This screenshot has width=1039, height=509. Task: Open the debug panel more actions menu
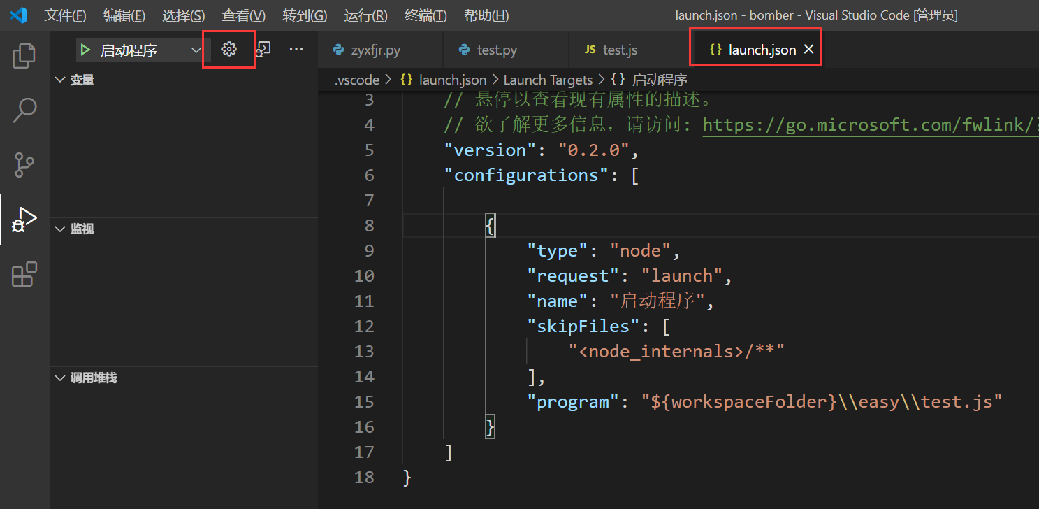296,49
